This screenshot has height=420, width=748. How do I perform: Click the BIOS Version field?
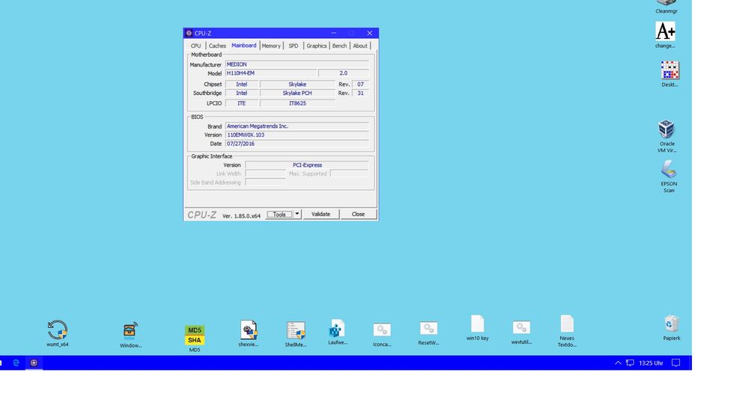[297, 135]
